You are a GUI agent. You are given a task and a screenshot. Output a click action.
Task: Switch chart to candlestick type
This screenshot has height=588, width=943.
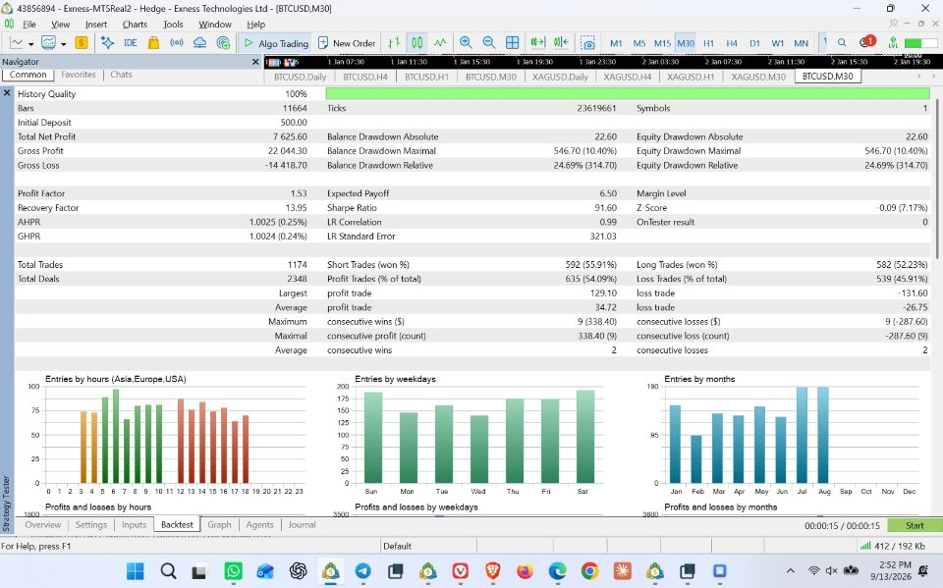416,42
